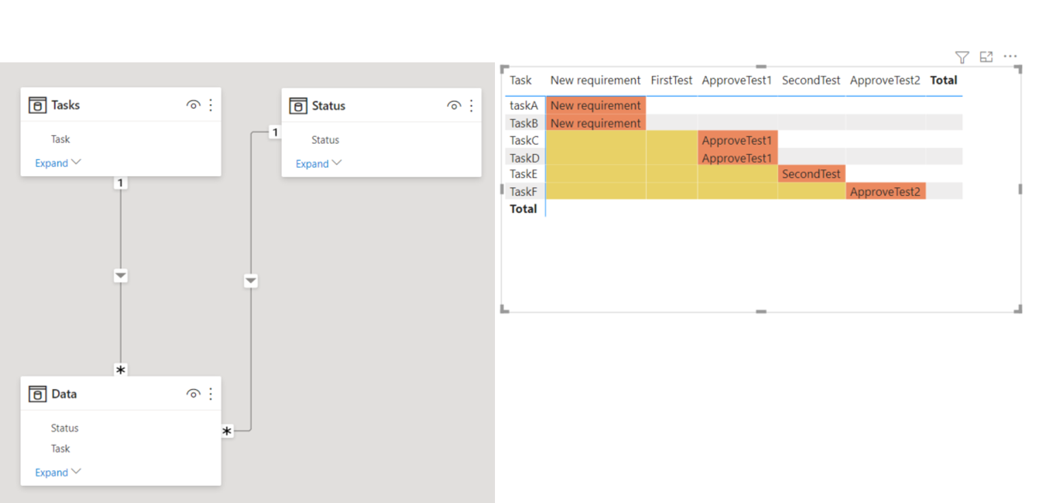Click the bold Total column header

point(943,80)
